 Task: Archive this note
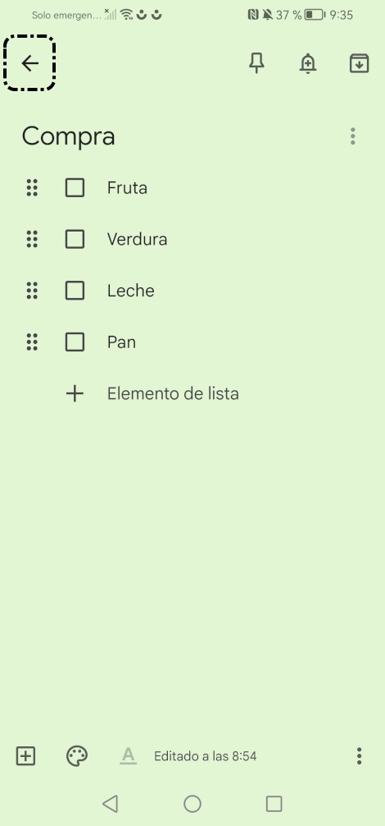(360, 64)
